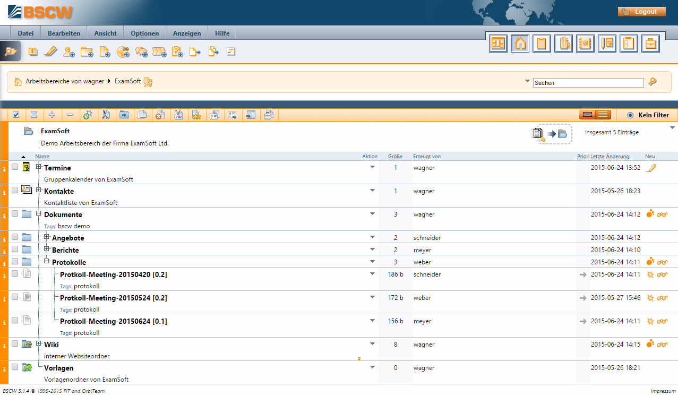Select the Kein Filter radio button
This screenshot has width=678, height=396.
coord(630,115)
